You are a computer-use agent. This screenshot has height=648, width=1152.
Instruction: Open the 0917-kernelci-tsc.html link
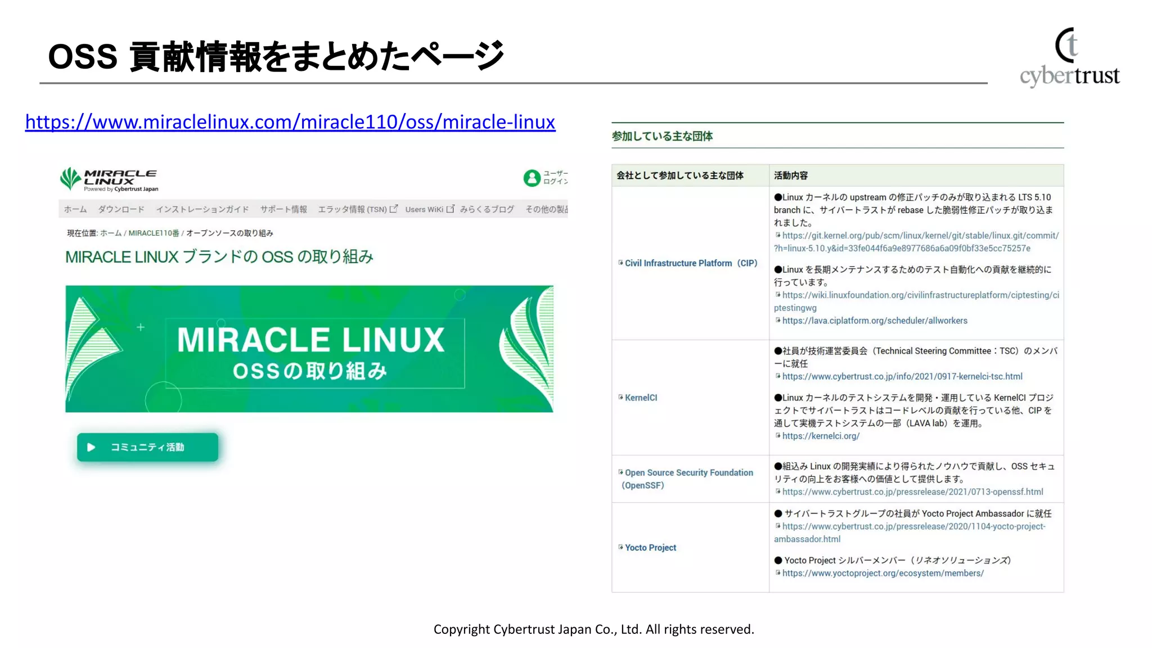click(x=902, y=376)
